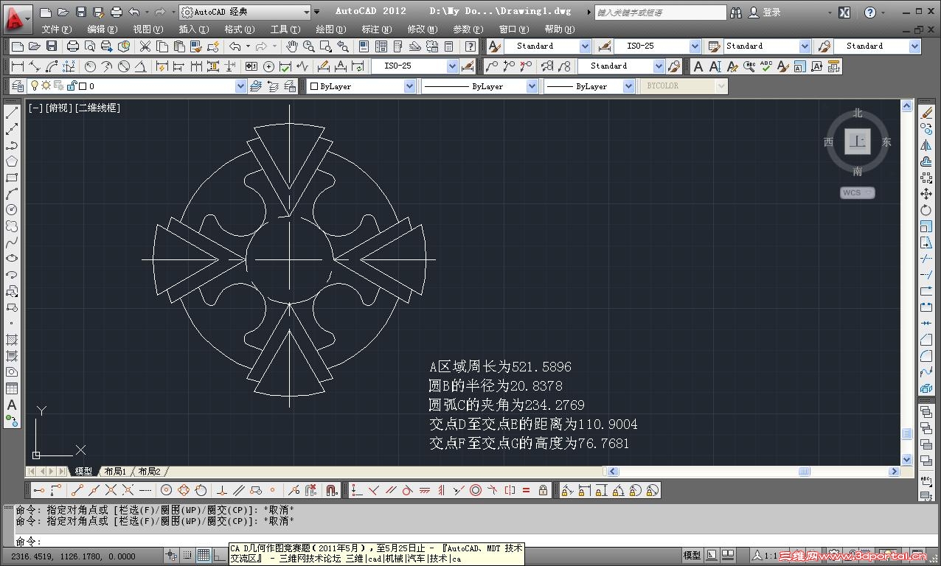
Task: Toggle Infer Constraints status bar button
Action: [170, 556]
